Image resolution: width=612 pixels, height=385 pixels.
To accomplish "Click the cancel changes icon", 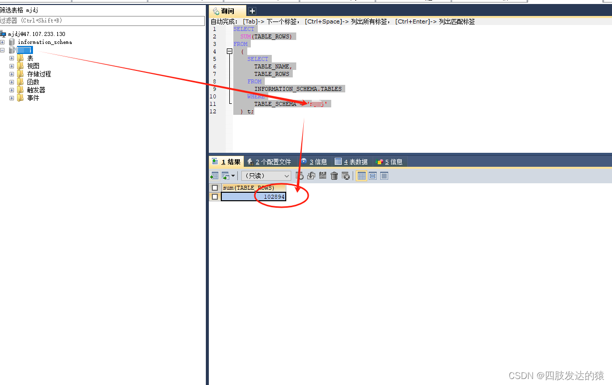I will [346, 176].
